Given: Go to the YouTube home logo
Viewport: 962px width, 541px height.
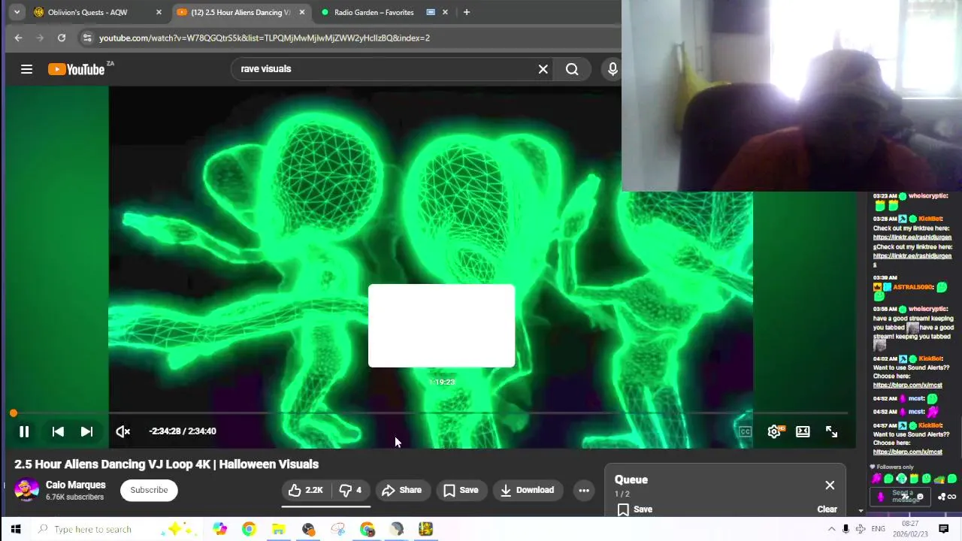Looking at the screenshot, I should point(77,69).
